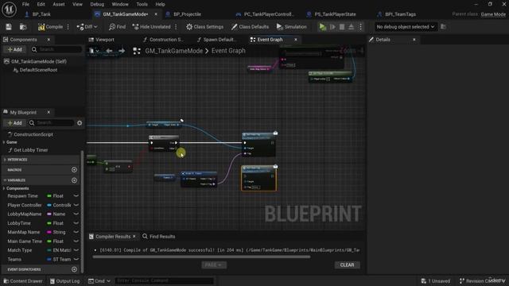Image resolution: width=509 pixels, height=286 pixels.
Task: Expand the Interfaces section
Action: [5, 160]
